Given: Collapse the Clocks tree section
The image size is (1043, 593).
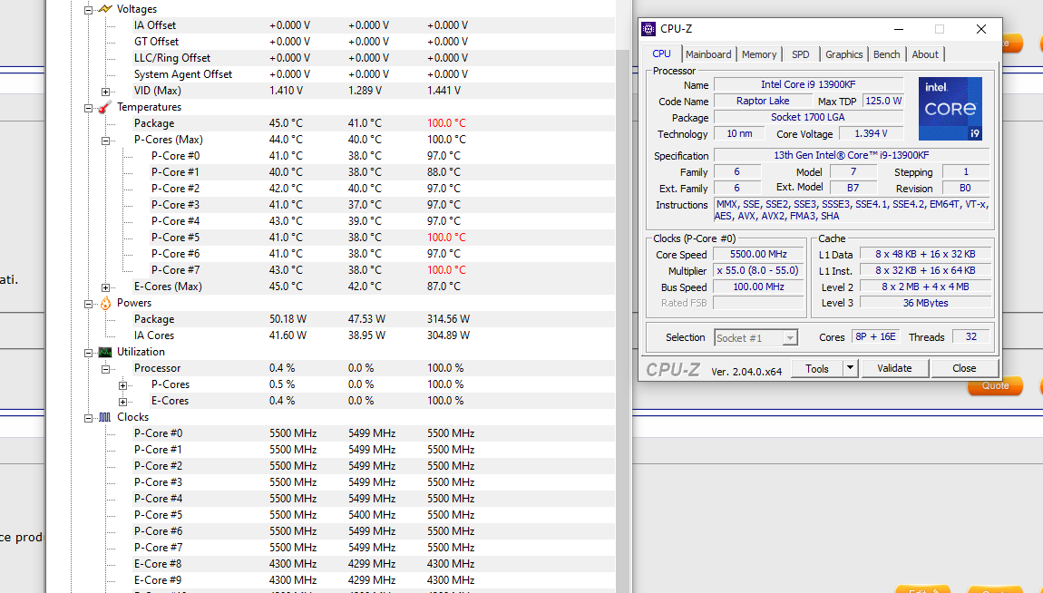Looking at the screenshot, I should (x=89, y=418).
